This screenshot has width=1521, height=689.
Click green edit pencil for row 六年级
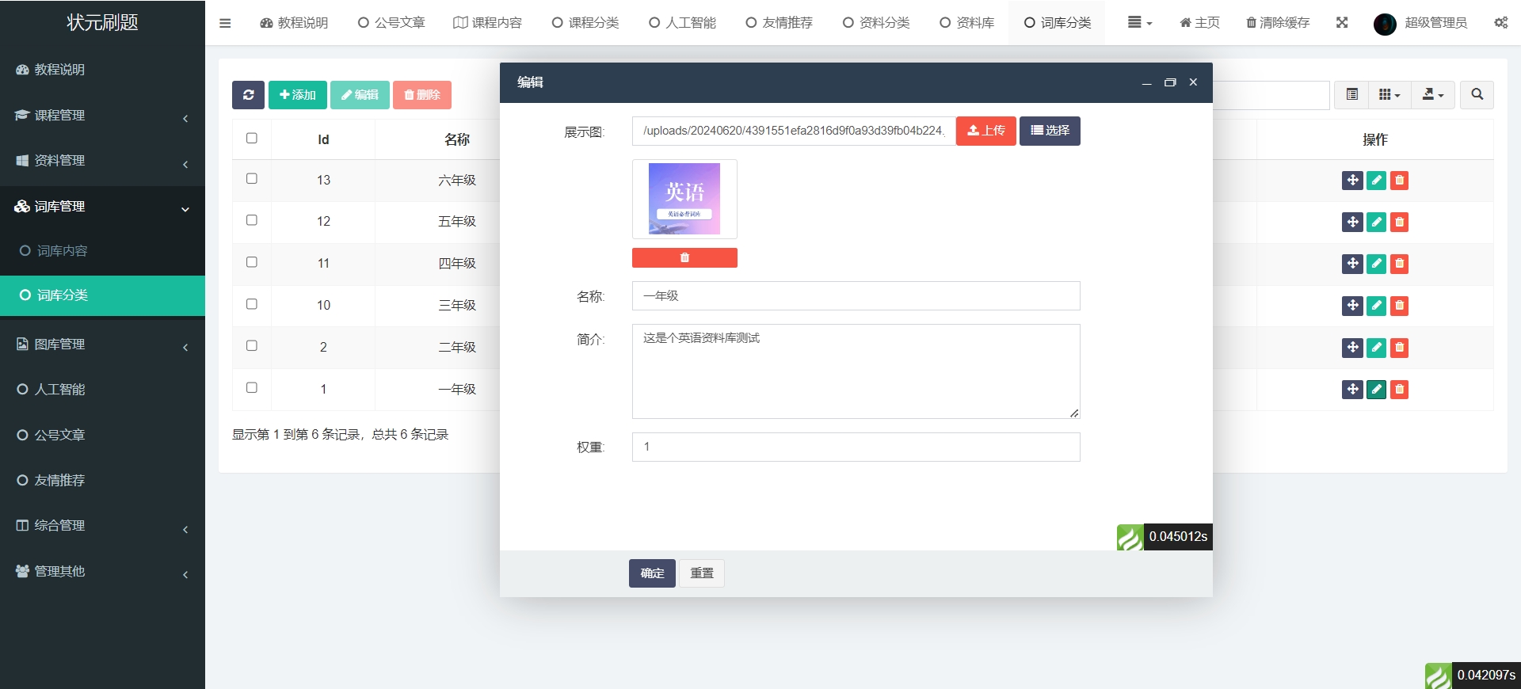[1376, 181]
